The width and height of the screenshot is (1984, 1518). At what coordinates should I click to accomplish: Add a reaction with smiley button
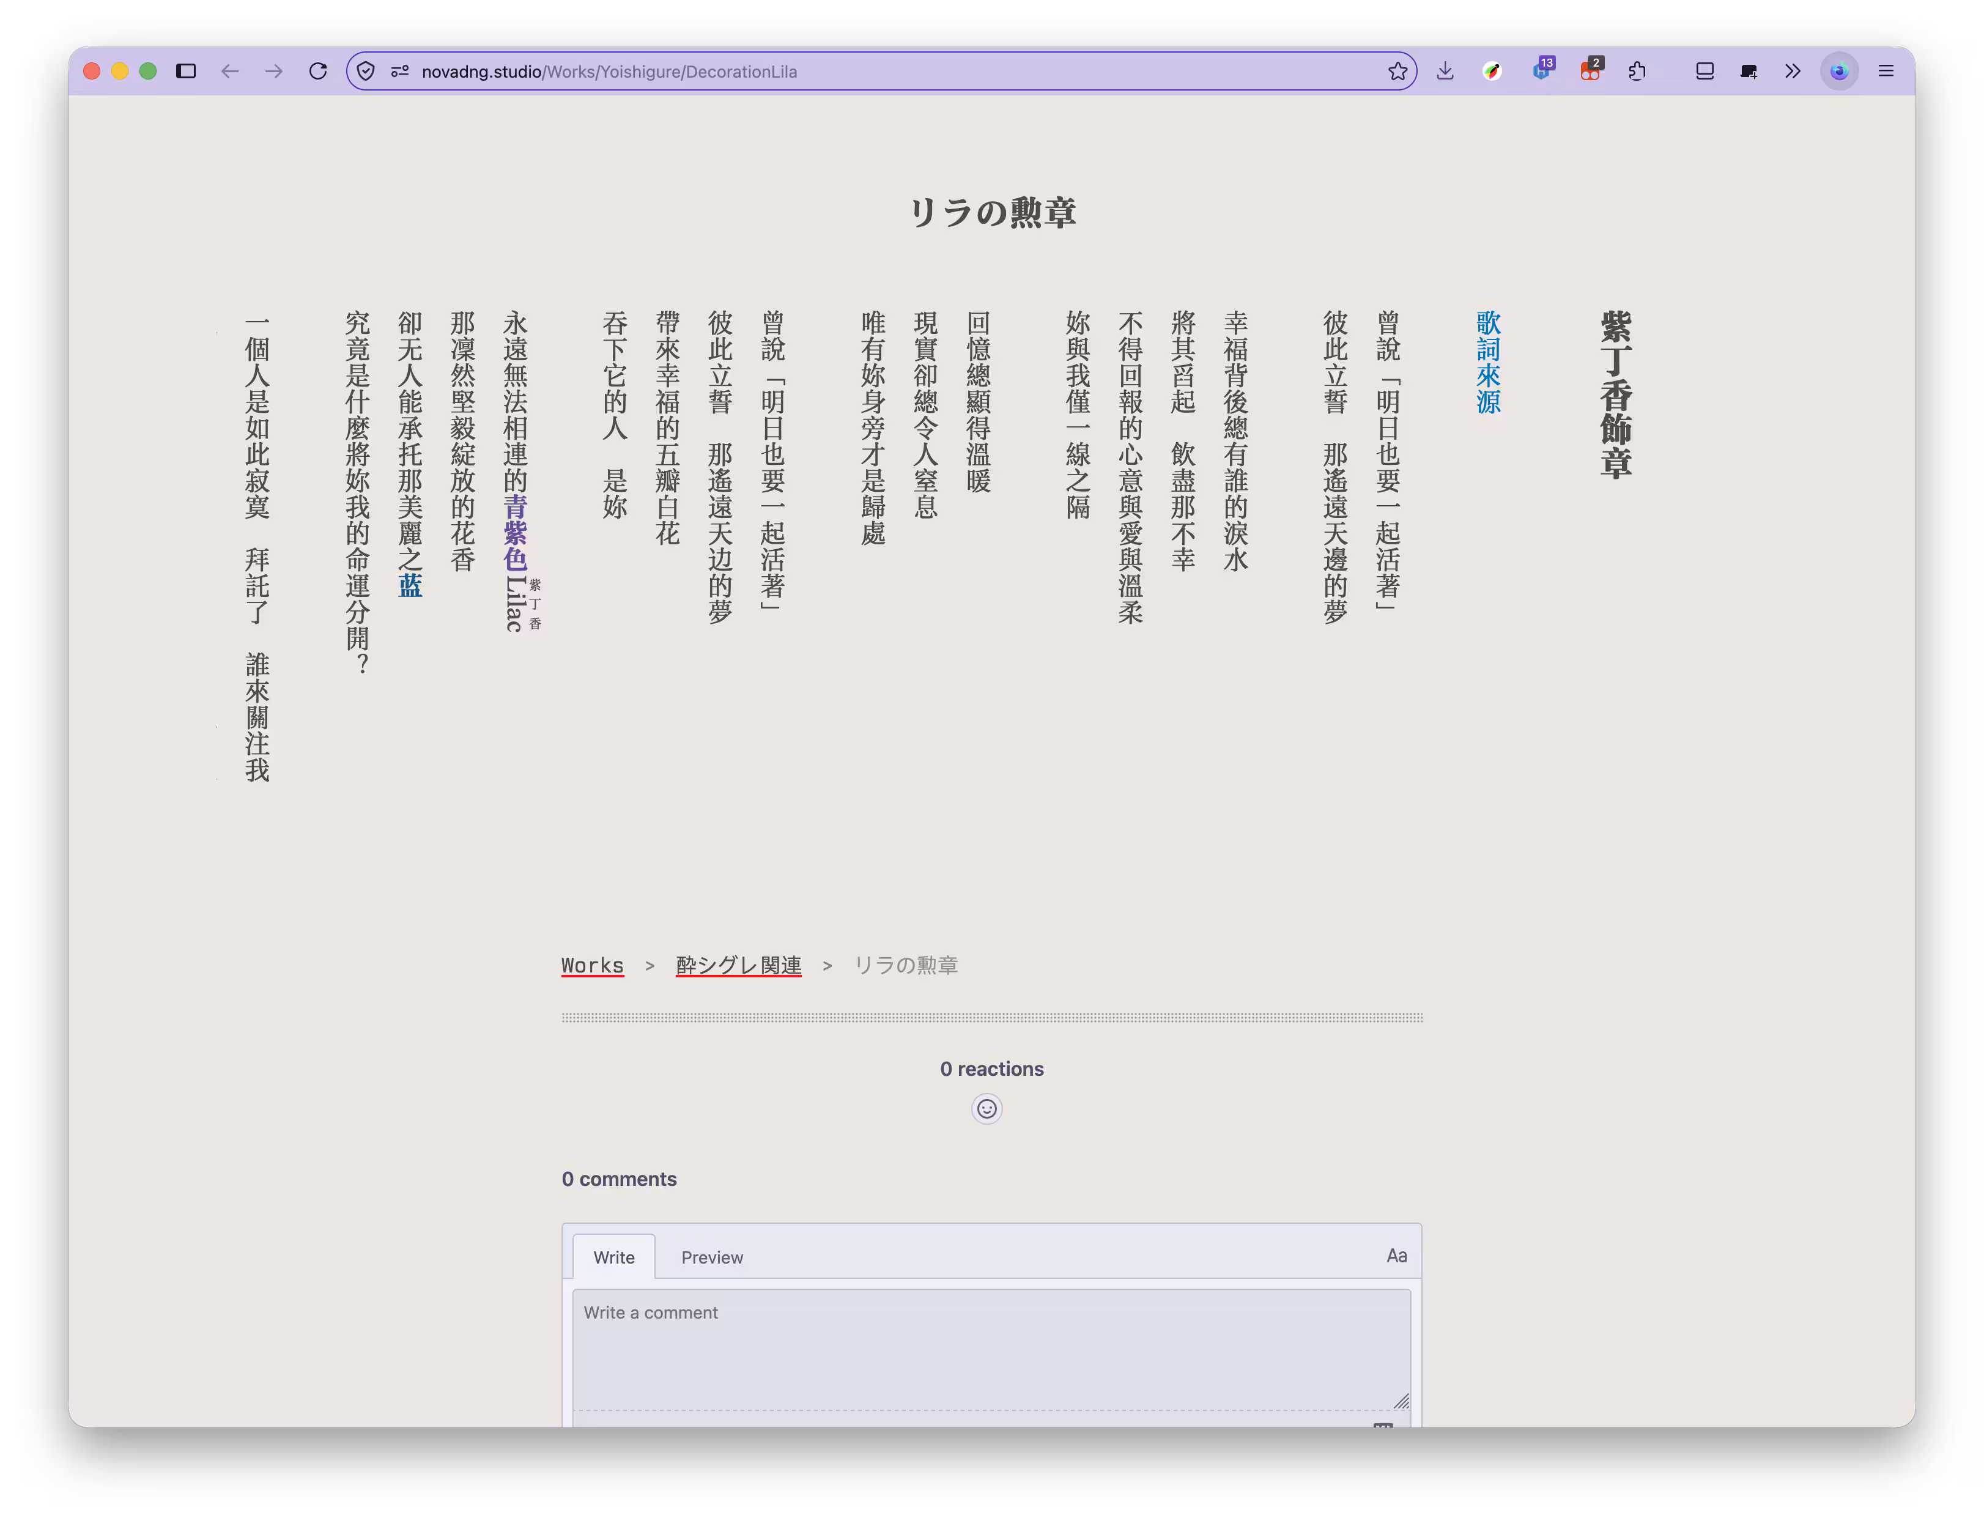[x=986, y=1109]
